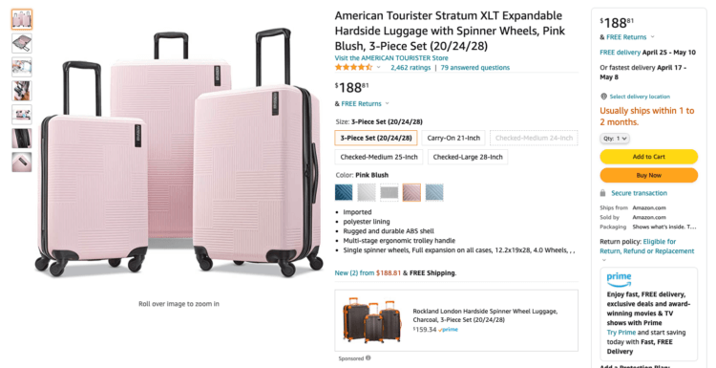
Task: Expand FREE Returns chevron below main price
Action: pyautogui.click(x=387, y=104)
